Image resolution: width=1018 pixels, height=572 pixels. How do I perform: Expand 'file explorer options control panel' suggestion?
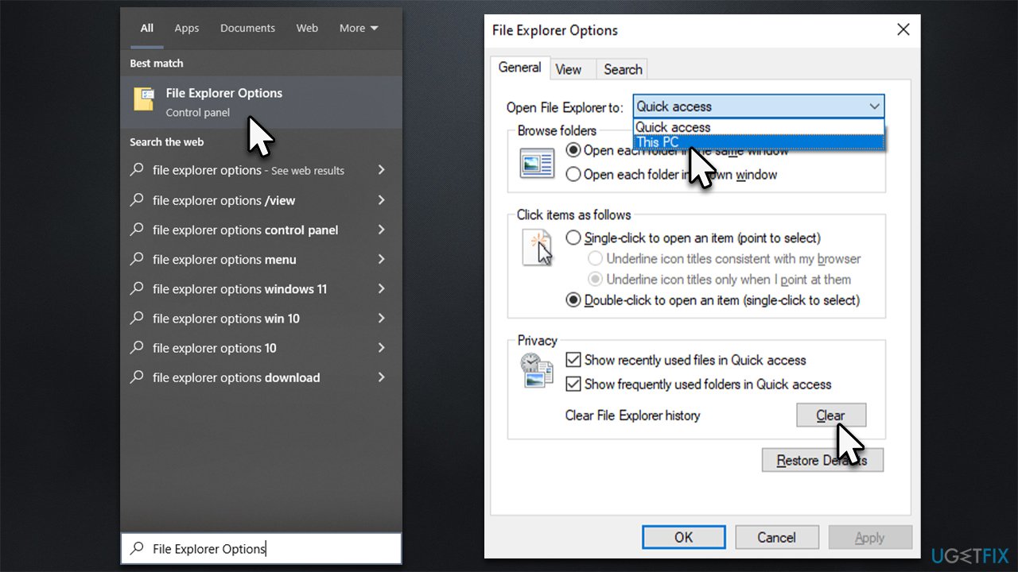pyautogui.click(x=381, y=230)
